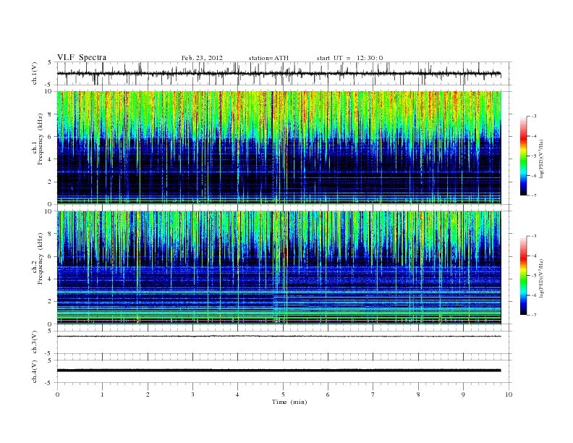573x443 pixels.
Task: Click the 'ch.1(V)' waveform axis label
Action: coord(35,73)
